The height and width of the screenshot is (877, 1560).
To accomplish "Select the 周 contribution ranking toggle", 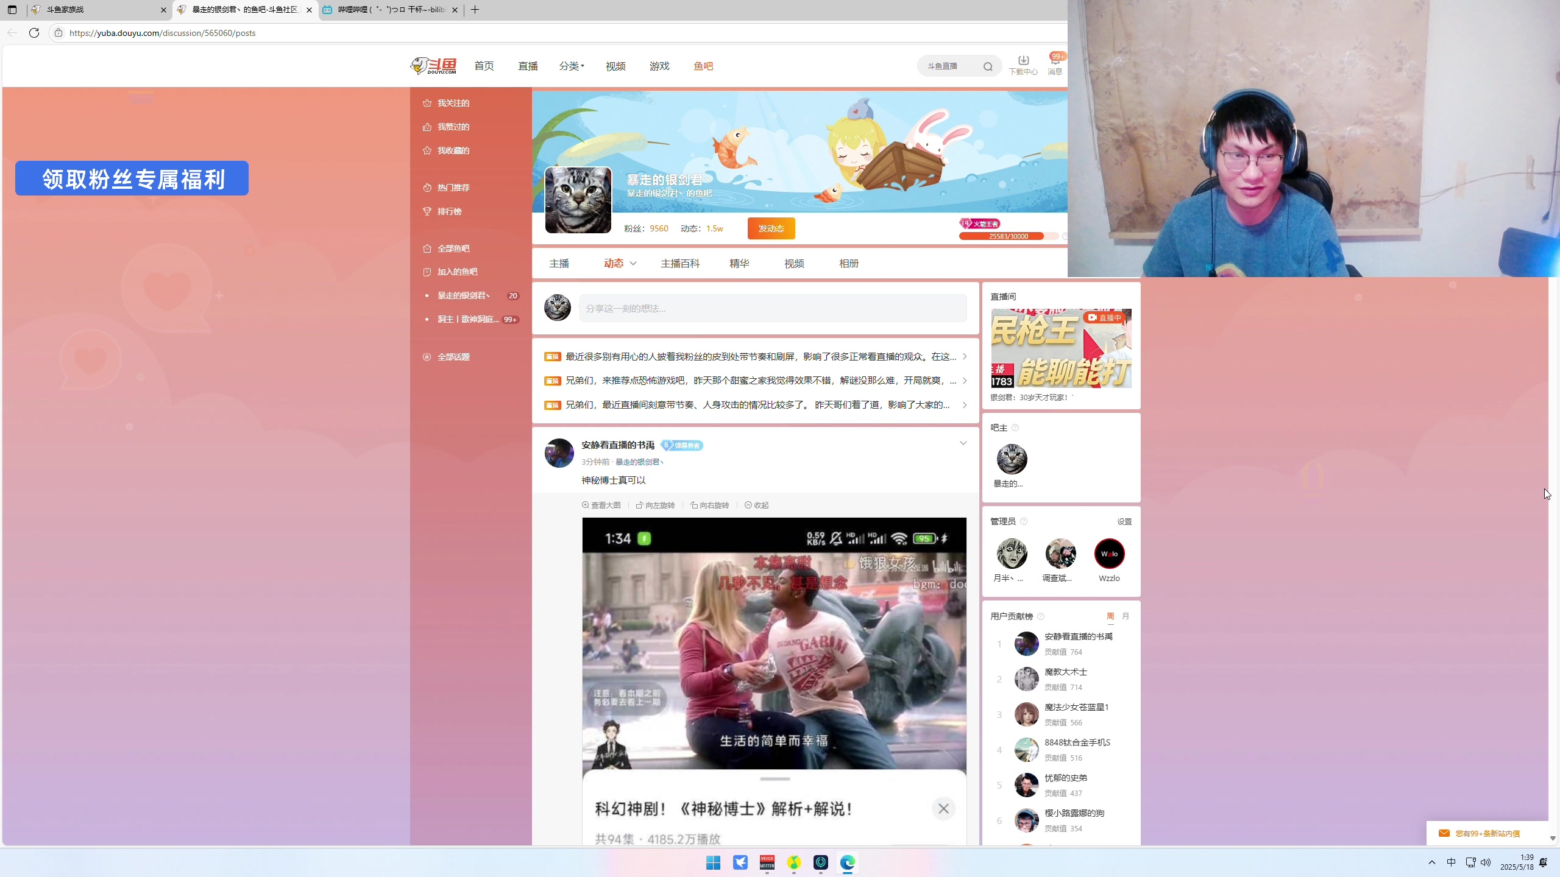I will (x=1110, y=616).
